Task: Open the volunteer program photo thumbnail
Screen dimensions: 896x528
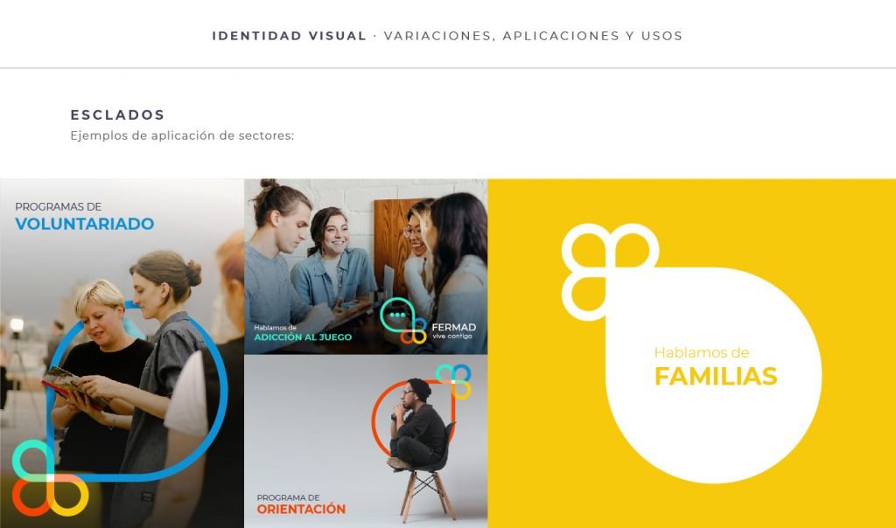Action: 122,353
